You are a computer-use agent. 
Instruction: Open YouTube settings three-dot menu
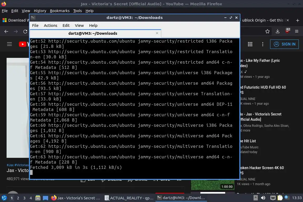click(x=262, y=44)
